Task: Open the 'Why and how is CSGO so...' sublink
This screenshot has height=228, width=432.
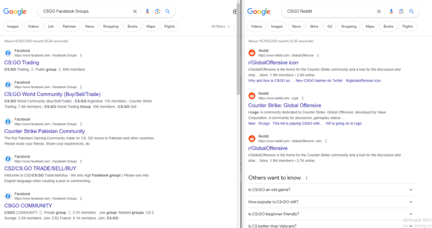Action: [x=270, y=81]
